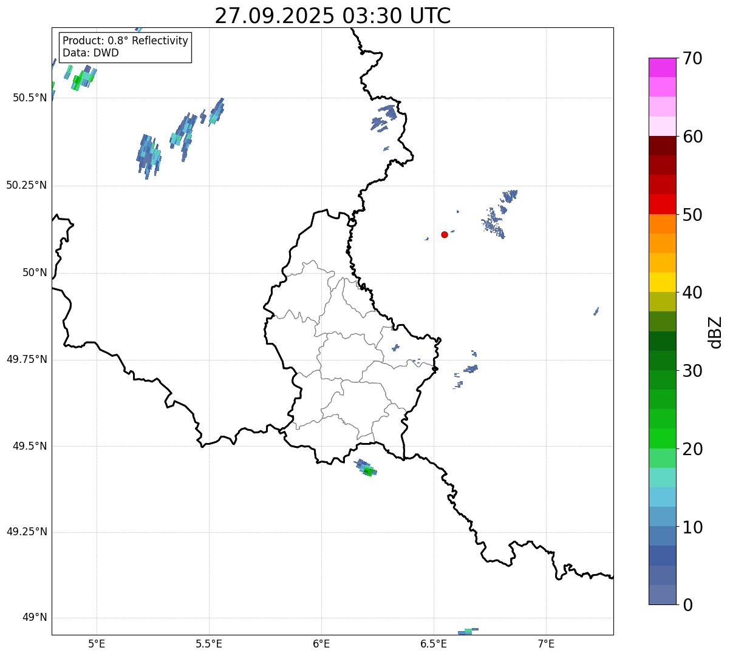730x656 pixels.
Task: Click the orange colorbar segment below 50
Action: [663, 224]
